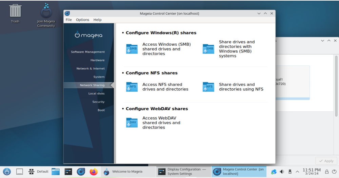Open Access NFS shared drives icon

click(132, 87)
